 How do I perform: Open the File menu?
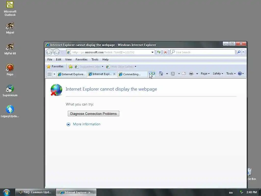pyautogui.click(x=50, y=59)
